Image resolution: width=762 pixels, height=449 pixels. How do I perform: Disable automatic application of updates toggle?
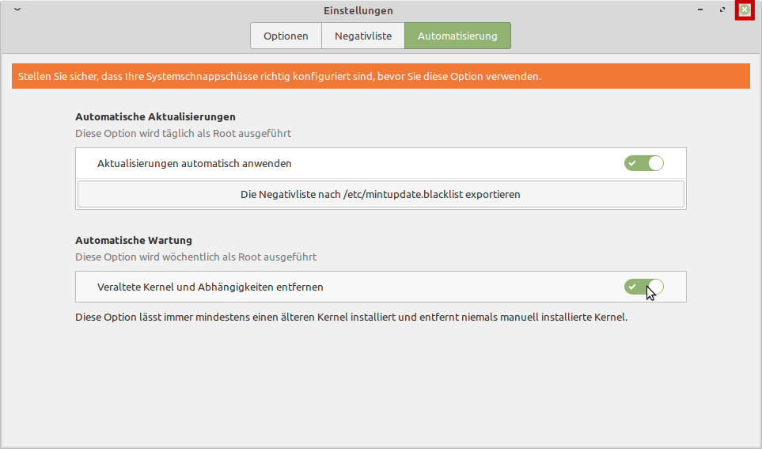click(643, 163)
